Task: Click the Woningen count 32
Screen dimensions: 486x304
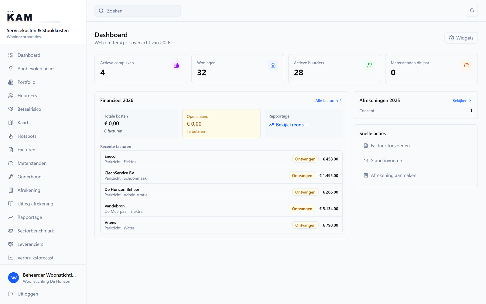Action: point(202,73)
